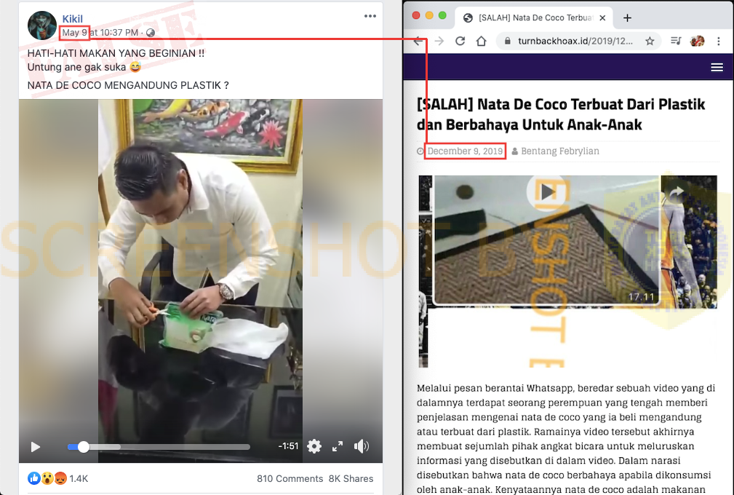Play the Facebook video
This screenshot has width=734, height=495.
(x=35, y=447)
